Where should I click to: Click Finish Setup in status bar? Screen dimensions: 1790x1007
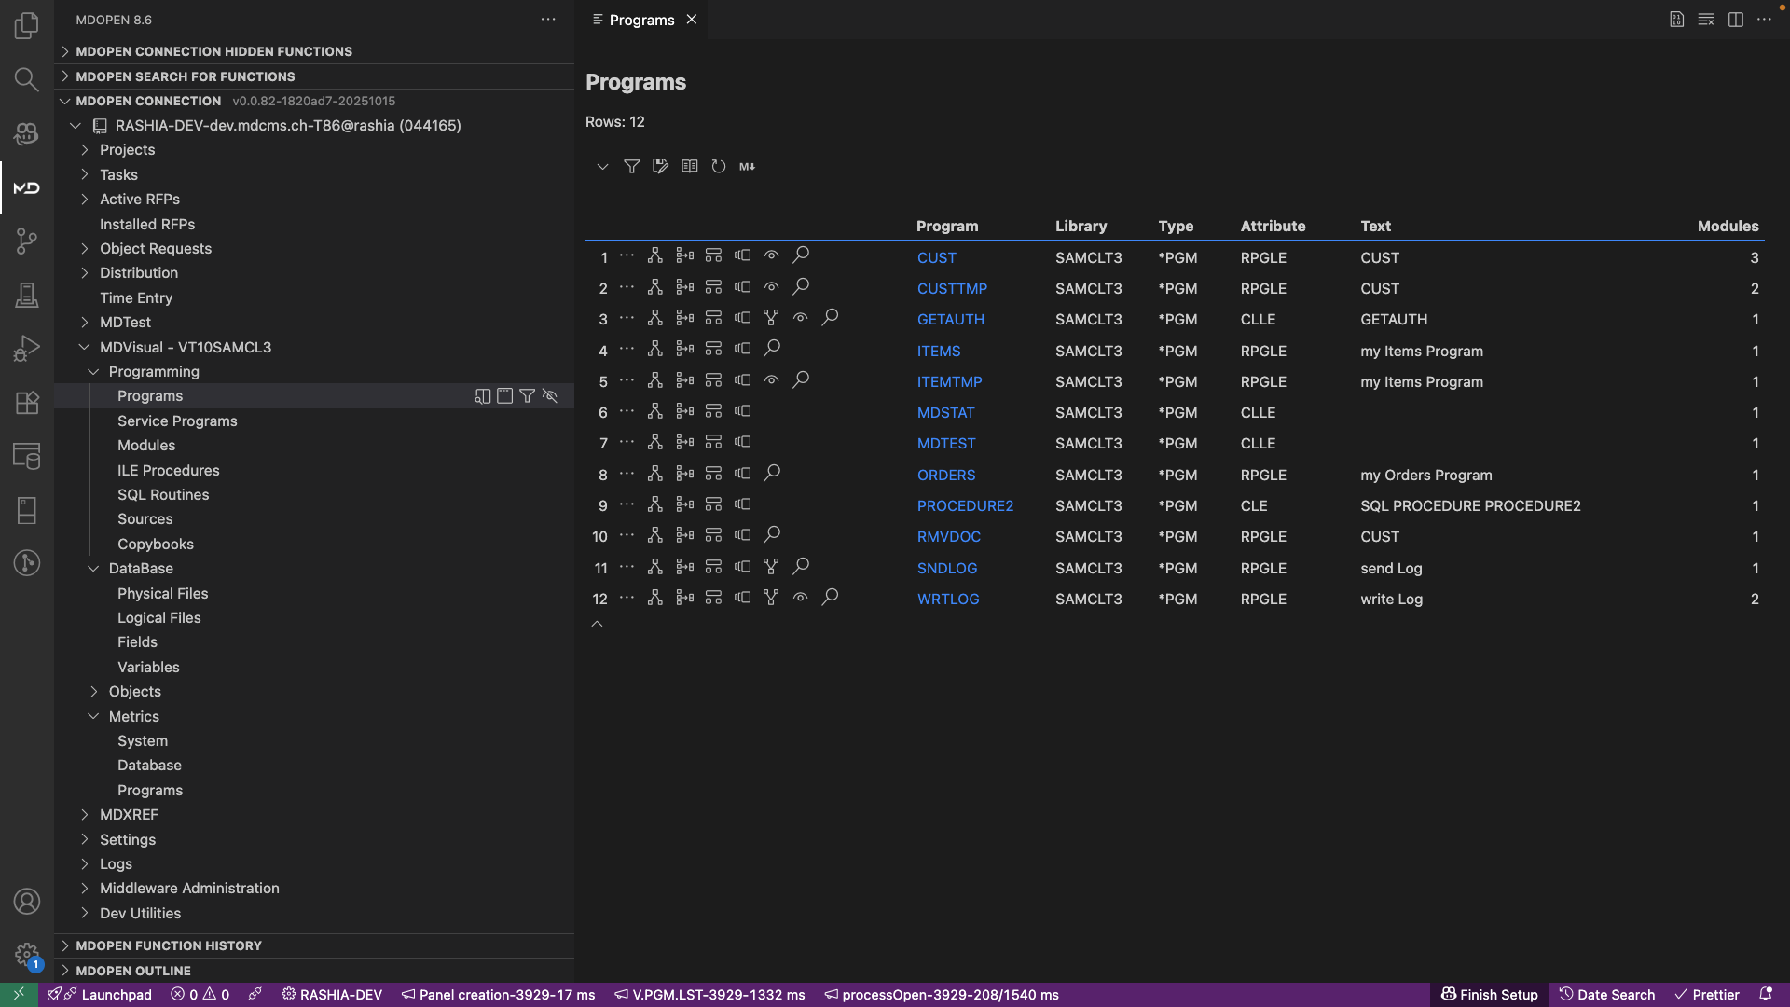click(1489, 995)
